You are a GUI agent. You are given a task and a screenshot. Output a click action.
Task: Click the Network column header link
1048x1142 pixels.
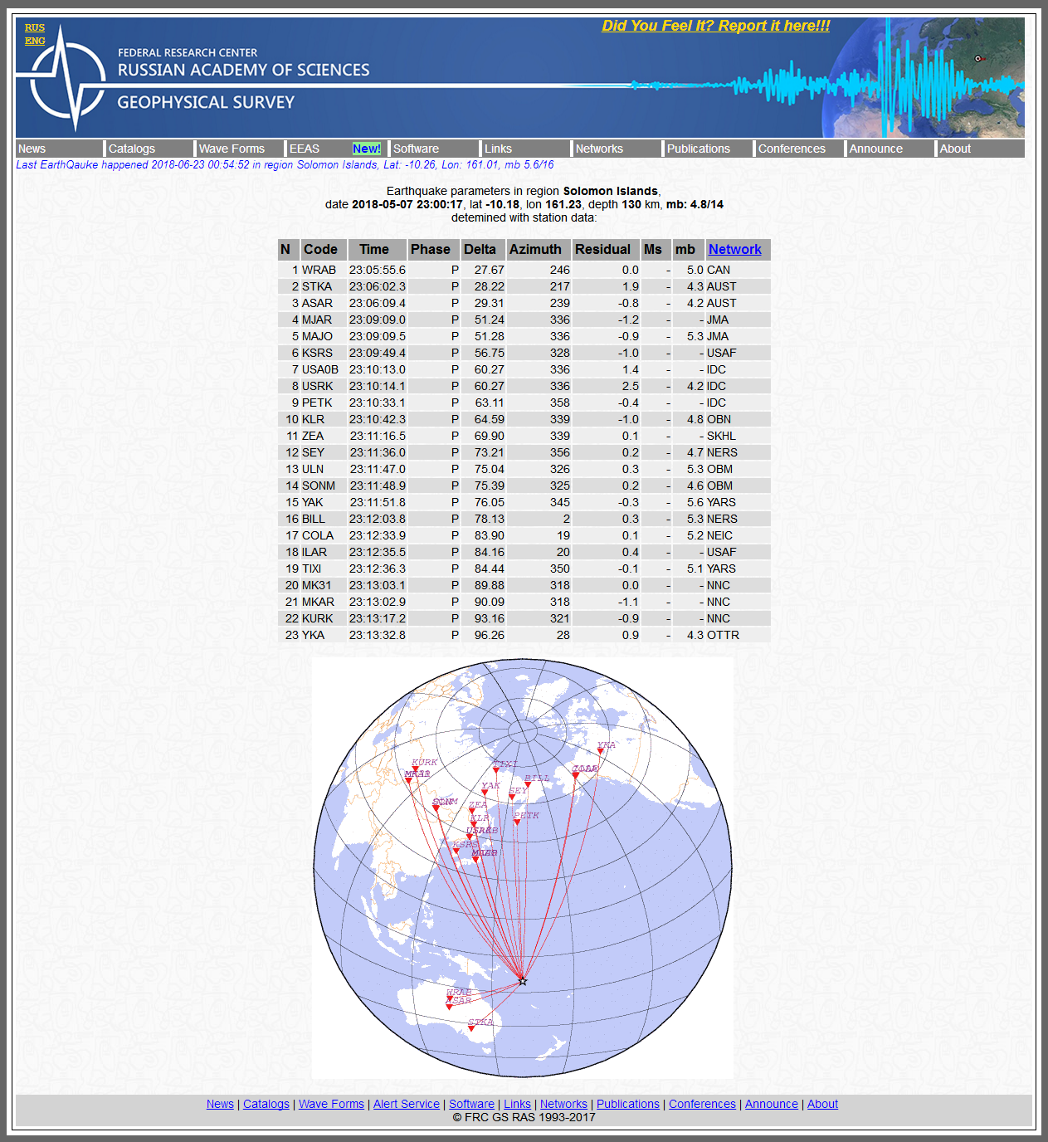tap(734, 249)
